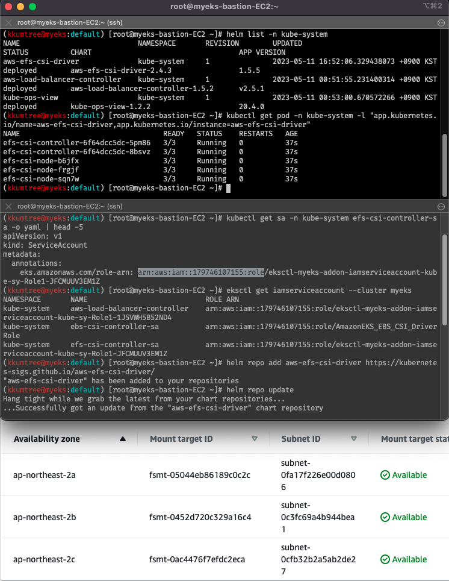
Task: Sort by Subnet ID column arrow
Action: point(353,439)
